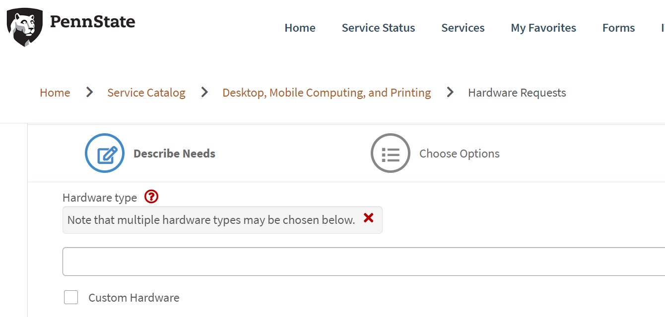Image resolution: width=665 pixels, height=317 pixels.
Task: Click the Home breadcrumb link
Action: (x=55, y=93)
